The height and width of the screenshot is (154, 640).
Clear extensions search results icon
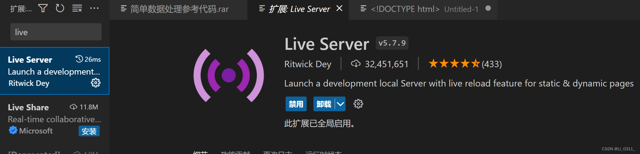[x=77, y=8]
